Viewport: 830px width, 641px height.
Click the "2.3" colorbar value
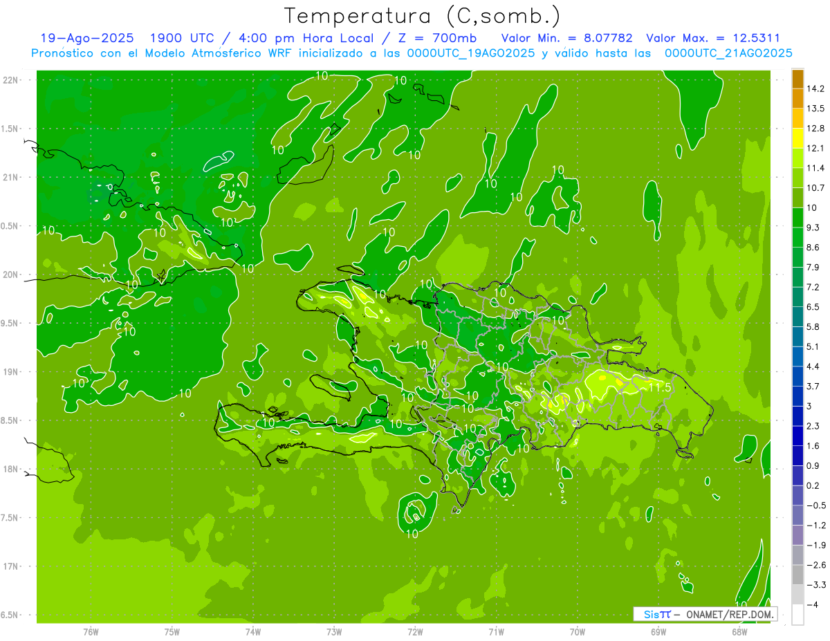pos(813,426)
